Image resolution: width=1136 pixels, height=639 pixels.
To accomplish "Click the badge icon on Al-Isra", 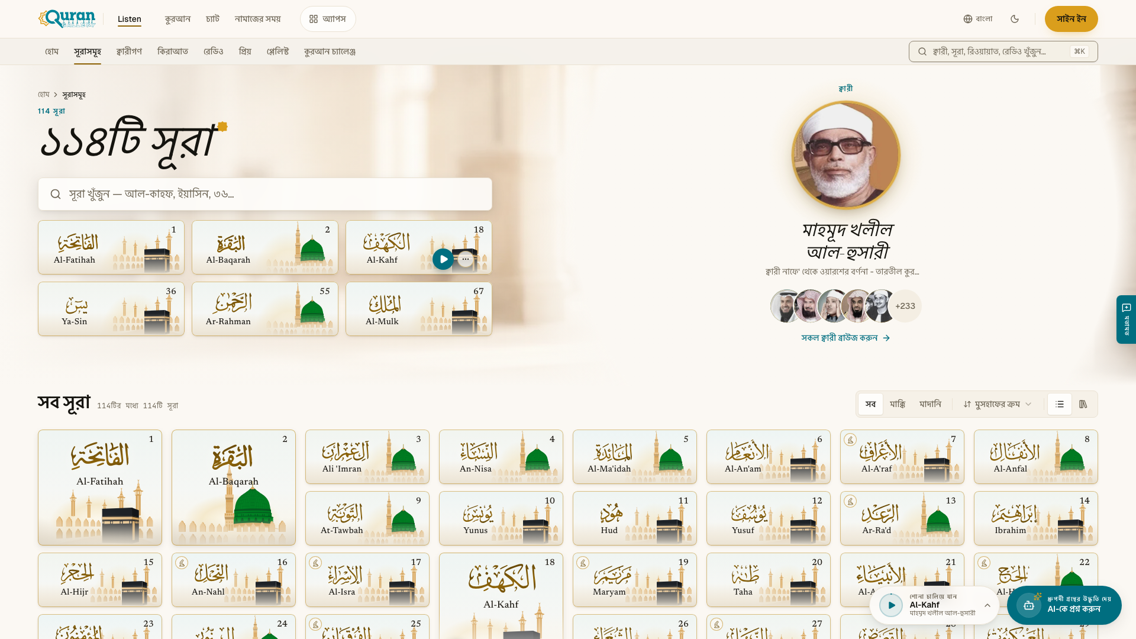I will [315, 563].
